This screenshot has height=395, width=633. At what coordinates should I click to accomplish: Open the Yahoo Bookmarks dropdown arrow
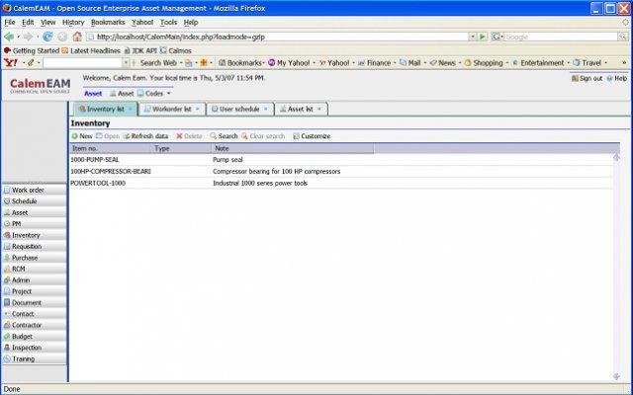click(x=264, y=63)
